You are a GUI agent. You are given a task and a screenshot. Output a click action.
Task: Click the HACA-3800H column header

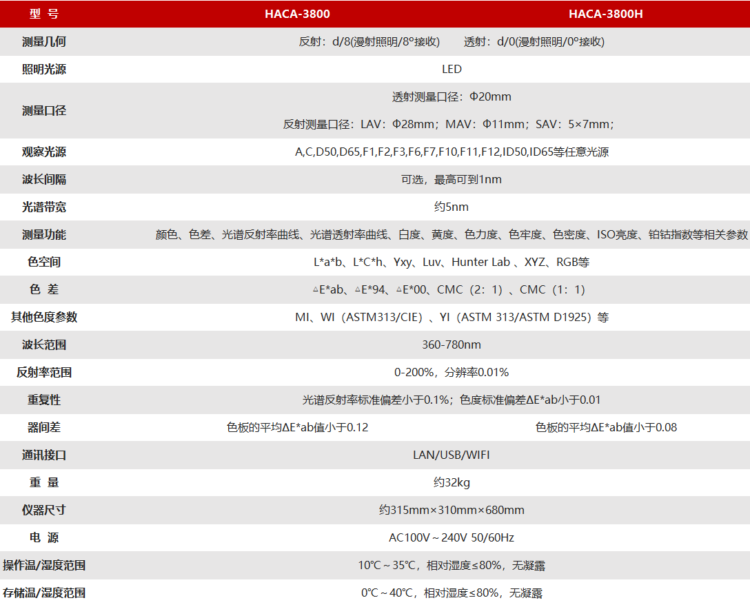point(605,14)
